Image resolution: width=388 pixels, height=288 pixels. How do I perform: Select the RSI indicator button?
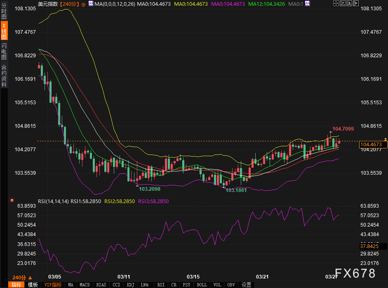[161, 285]
